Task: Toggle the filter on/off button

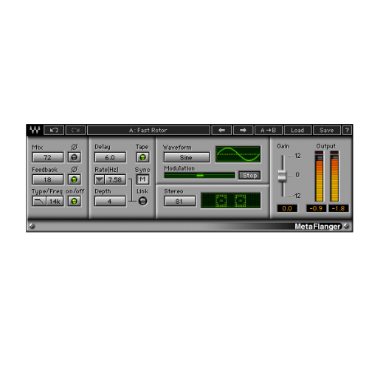Action: pyautogui.click(x=74, y=201)
